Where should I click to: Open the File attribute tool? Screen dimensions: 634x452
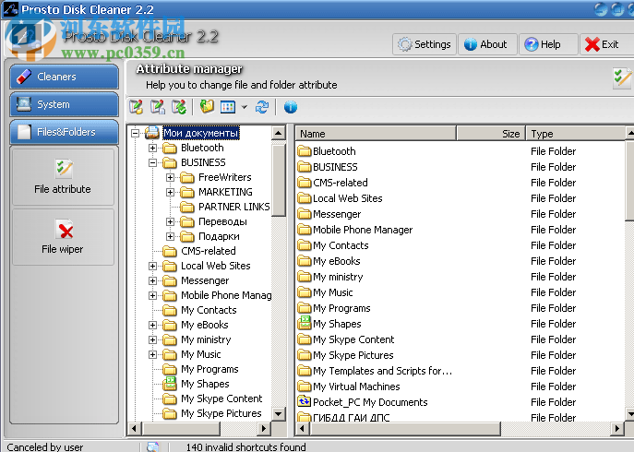[63, 176]
